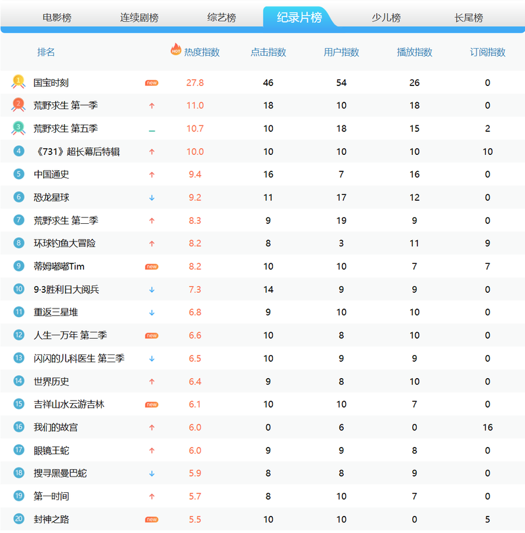The width and height of the screenshot is (525, 533).
Task: Click the green medal rank 3 icon
Action: point(18,128)
